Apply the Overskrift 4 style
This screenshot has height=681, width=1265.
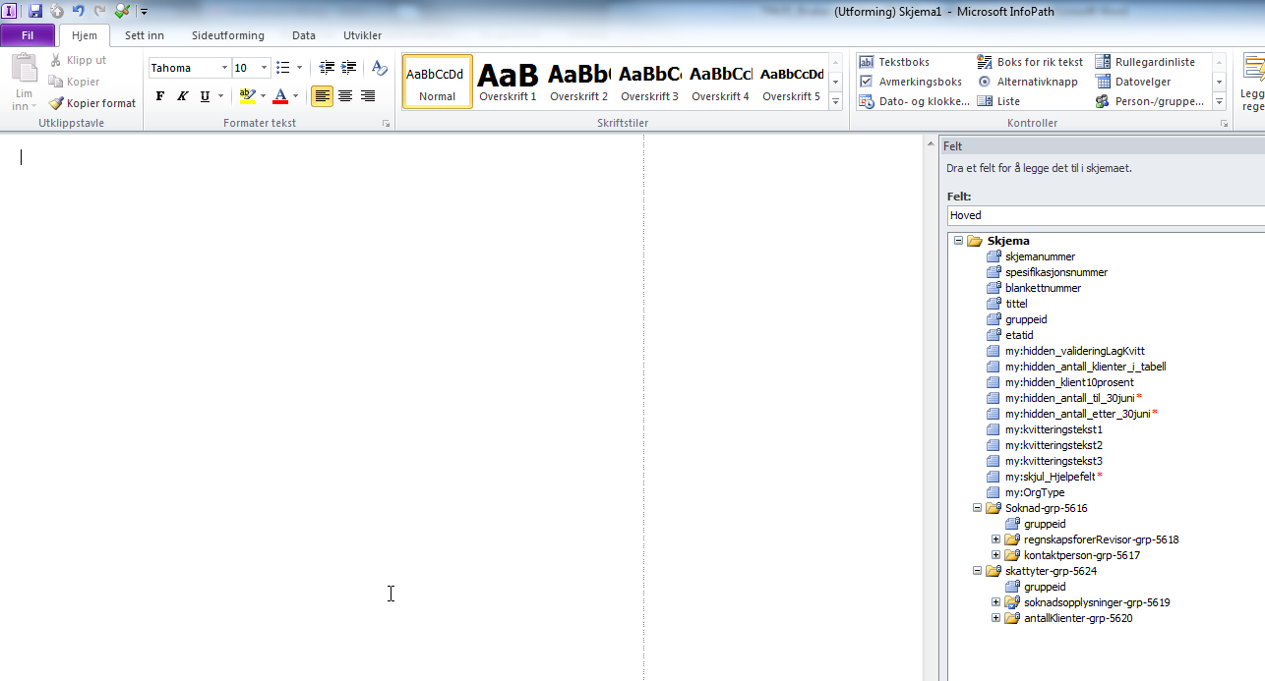coord(720,82)
